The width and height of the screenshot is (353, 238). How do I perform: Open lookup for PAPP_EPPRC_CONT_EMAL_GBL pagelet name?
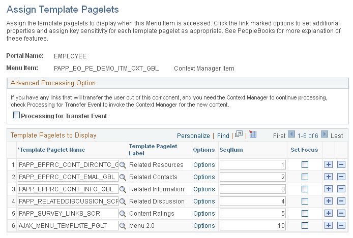tap(123, 177)
